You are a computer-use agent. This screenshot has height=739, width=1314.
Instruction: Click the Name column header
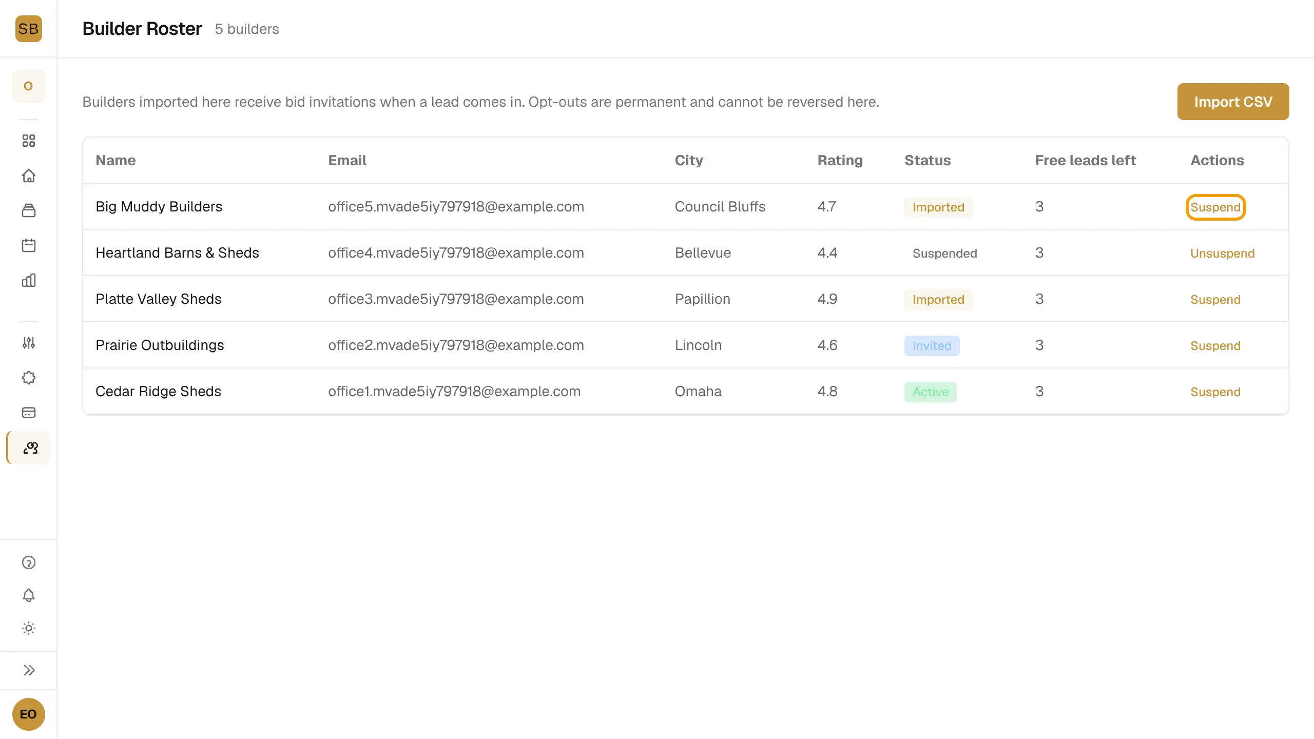pyautogui.click(x=115, y=160)
